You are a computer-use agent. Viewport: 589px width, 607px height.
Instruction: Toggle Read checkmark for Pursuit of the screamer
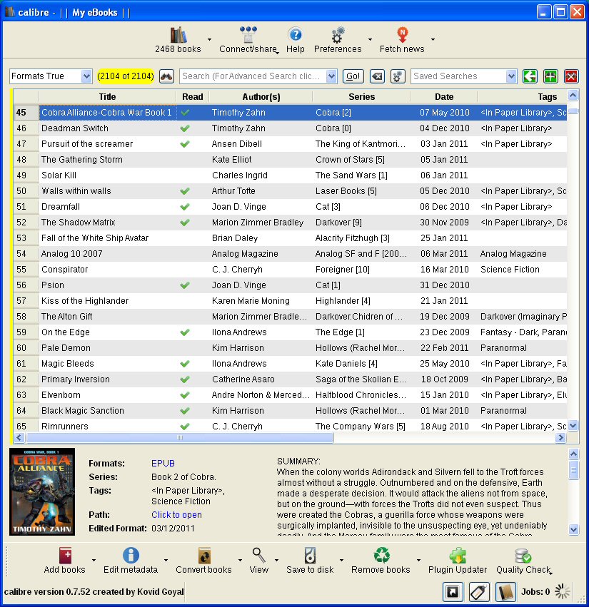[185, 144]
